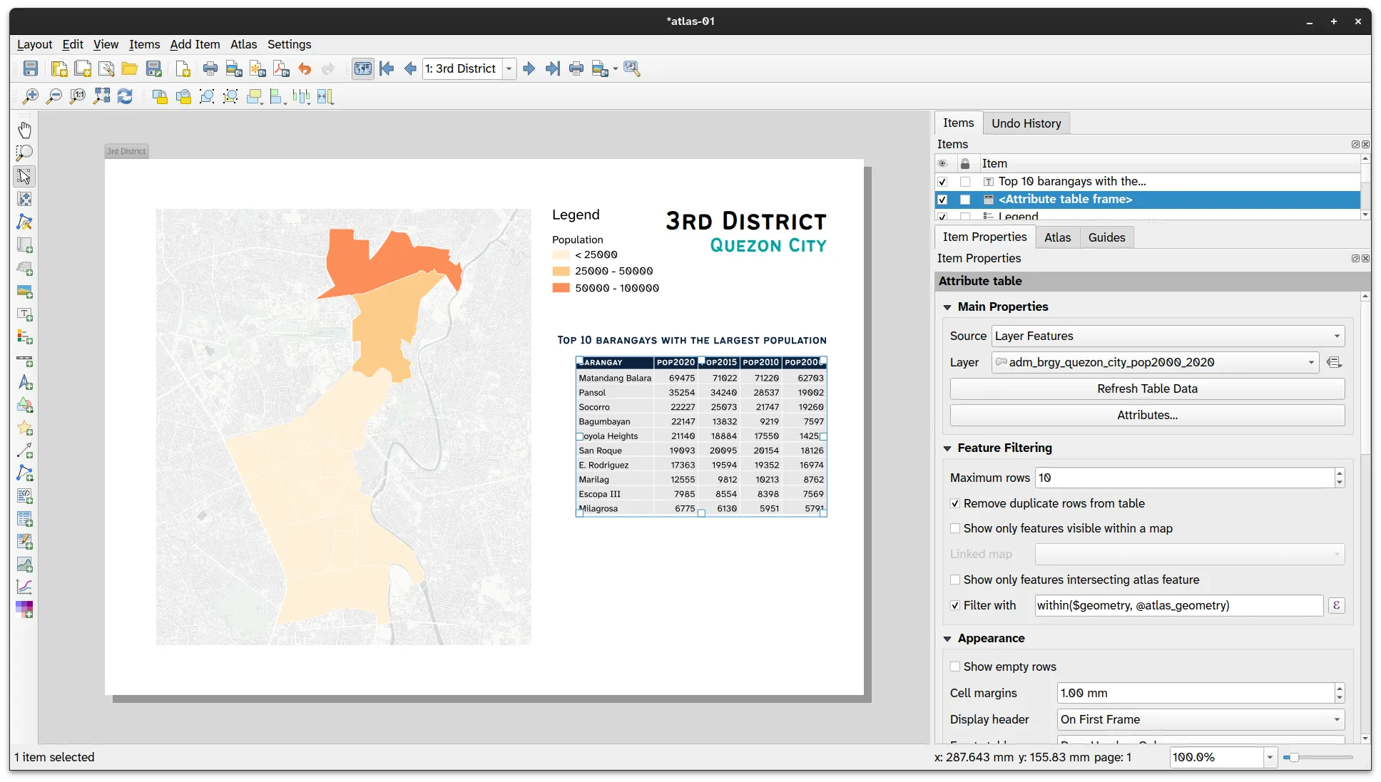Screen dimensions: 1381x782
Task: Open the Layout Manager from the toolbar
Action: (x=106, y=68)
